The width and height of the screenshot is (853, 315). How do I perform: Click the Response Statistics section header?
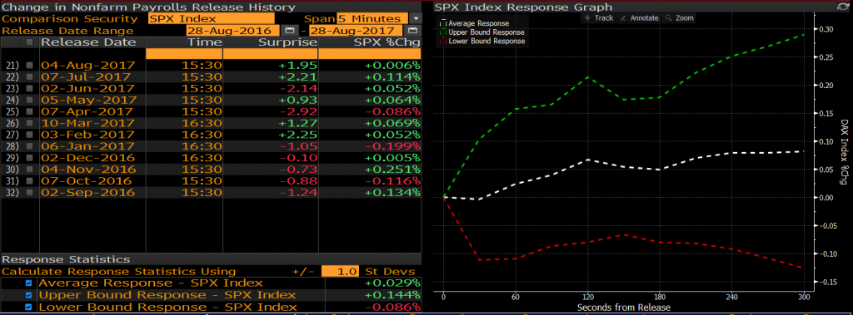[x=65, y=259]
